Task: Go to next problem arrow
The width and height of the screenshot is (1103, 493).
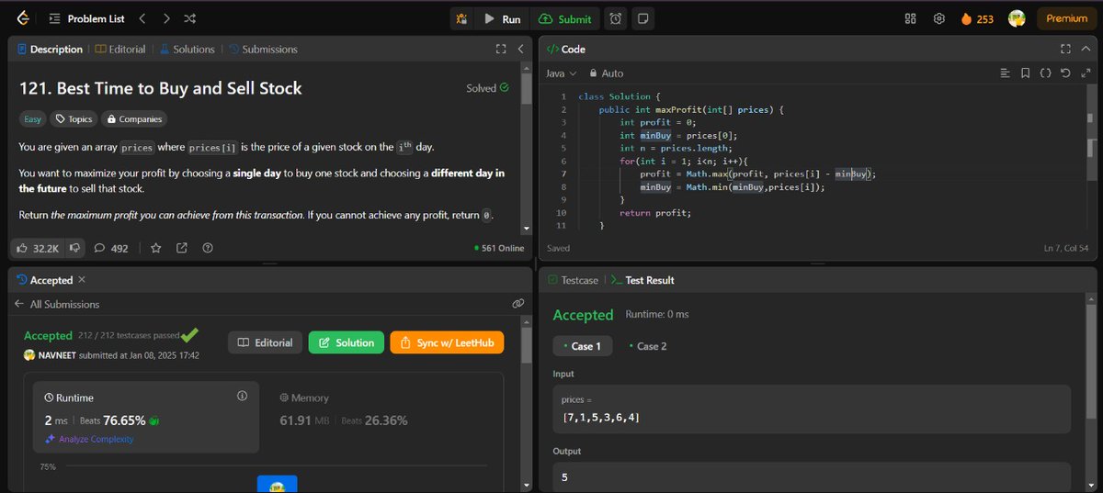Action: 166,18
